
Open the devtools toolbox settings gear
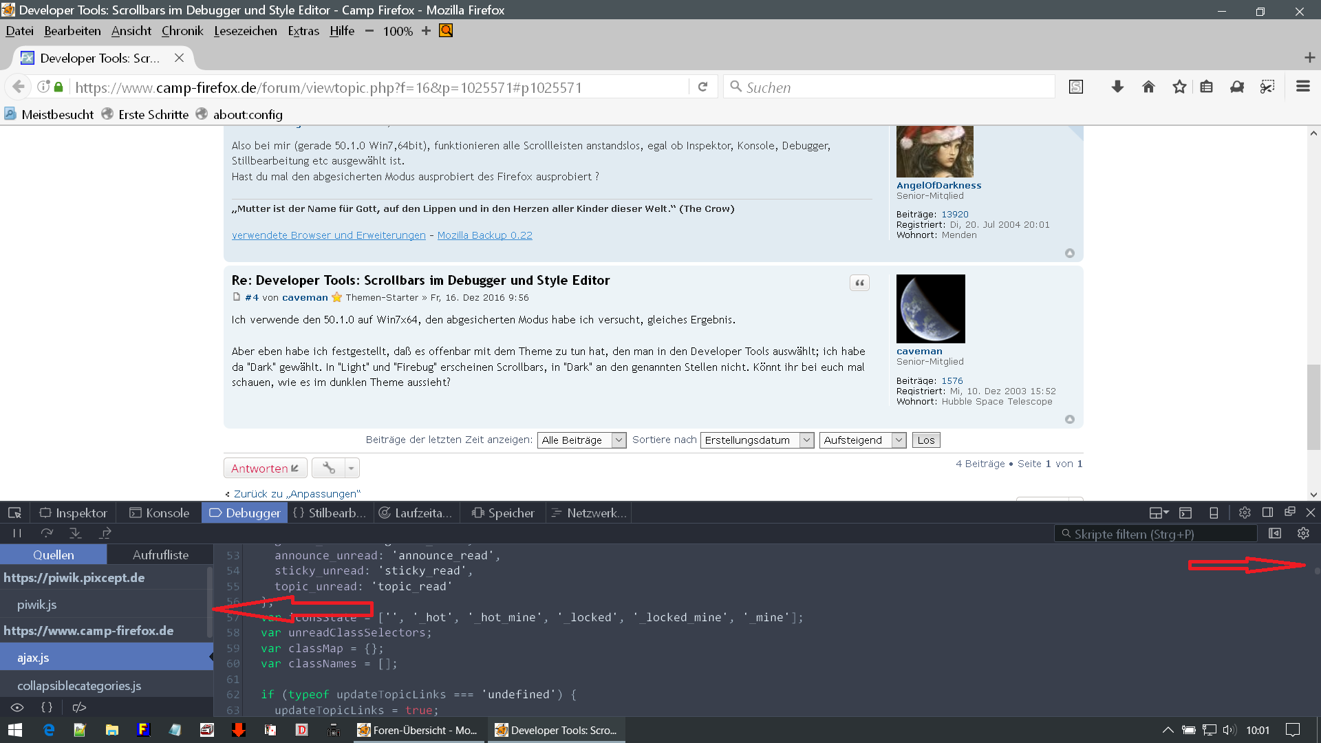[x=1245, y=513]
